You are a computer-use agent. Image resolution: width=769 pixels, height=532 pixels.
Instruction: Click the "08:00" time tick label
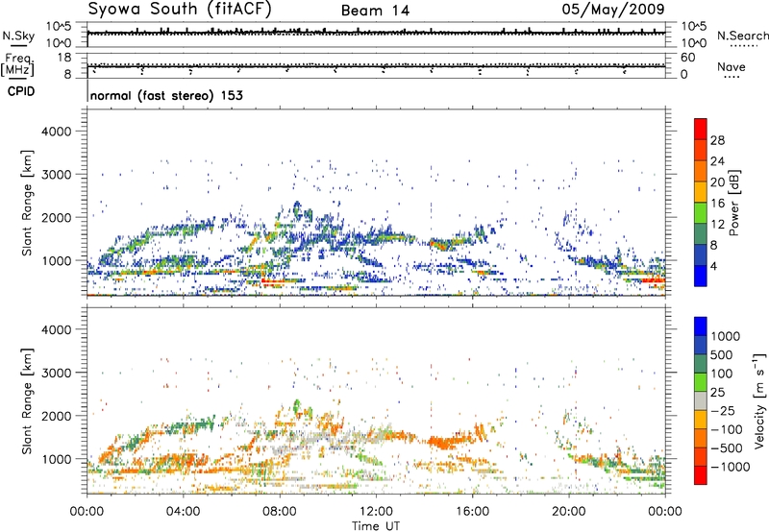[x=280, y=512]
